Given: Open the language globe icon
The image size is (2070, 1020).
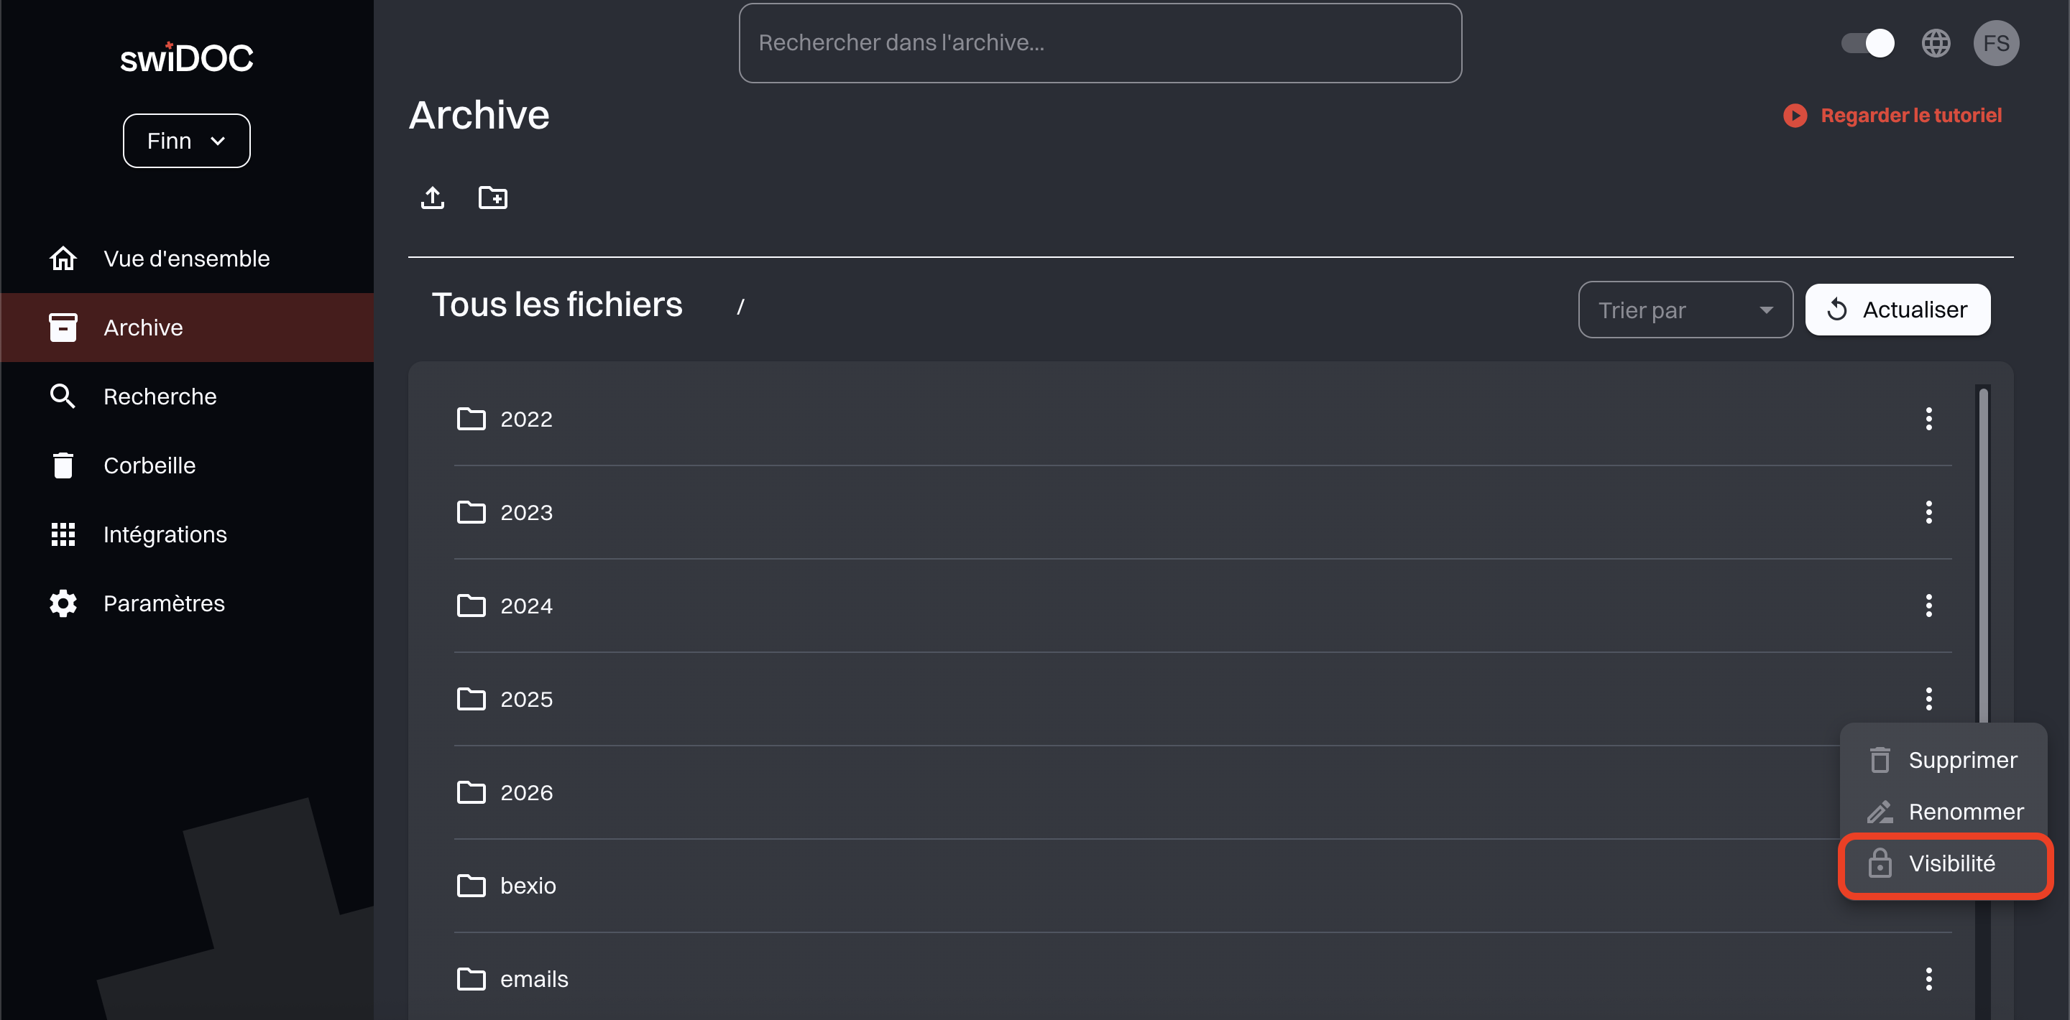Looking at the screenshot, I should click(1935, 43).
